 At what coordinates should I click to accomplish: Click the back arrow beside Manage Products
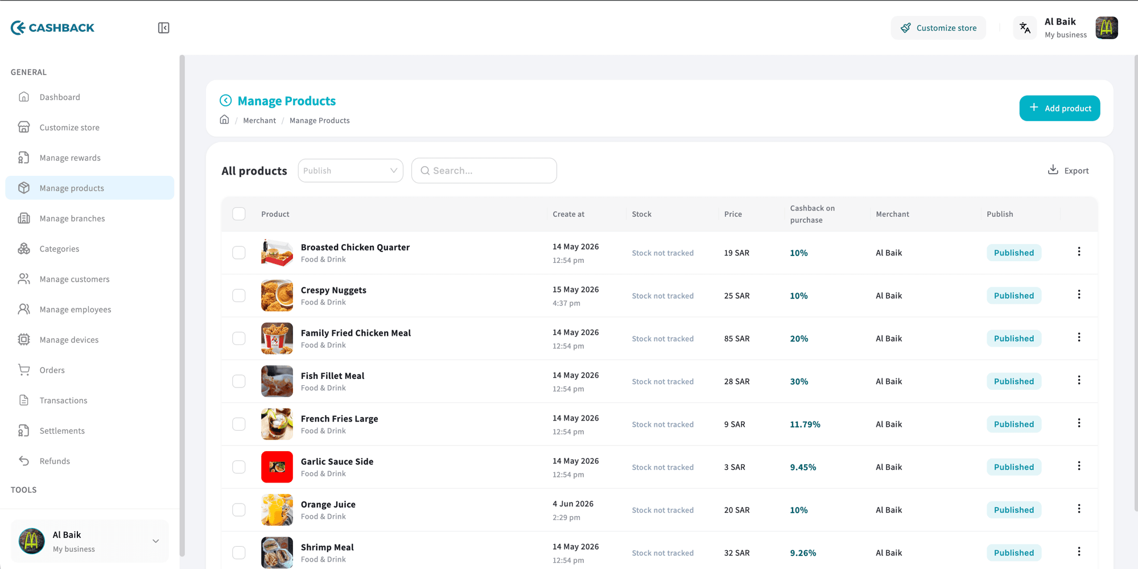pyautogui.click(x=226, y=101)
